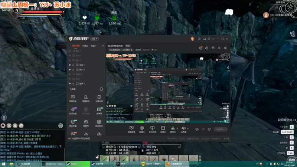Open the streamer tasks tool (主播任务)
297x167 pixels.
point(99,99)
